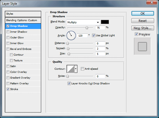Select the Stroke style row
The width and height of the screenshot is (159, 118).
pyautogui.click(x=23, y=89)
